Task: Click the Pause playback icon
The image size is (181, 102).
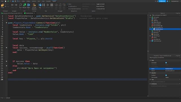Action: 44,5
